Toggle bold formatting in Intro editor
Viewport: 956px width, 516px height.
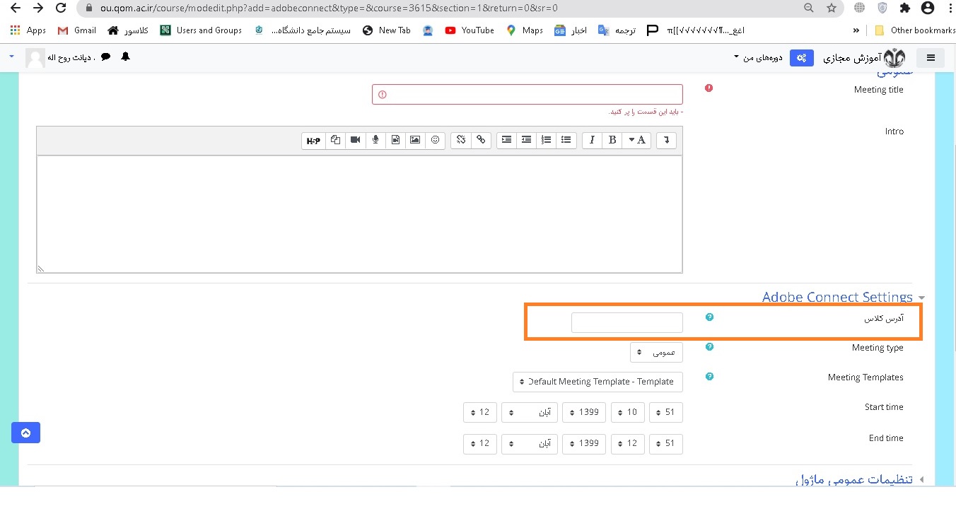pyautogui.click(x=612, y=140)
